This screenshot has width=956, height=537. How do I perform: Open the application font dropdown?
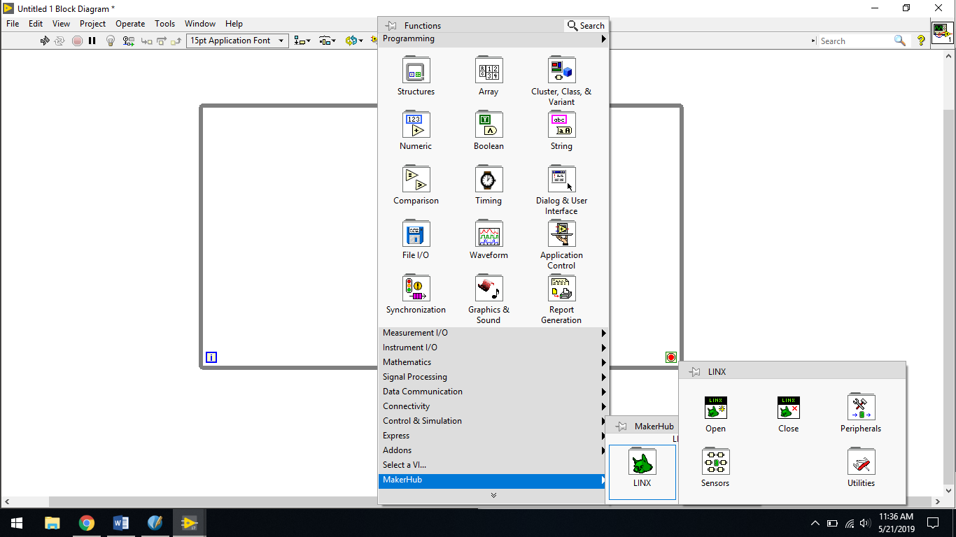(238, 41)
